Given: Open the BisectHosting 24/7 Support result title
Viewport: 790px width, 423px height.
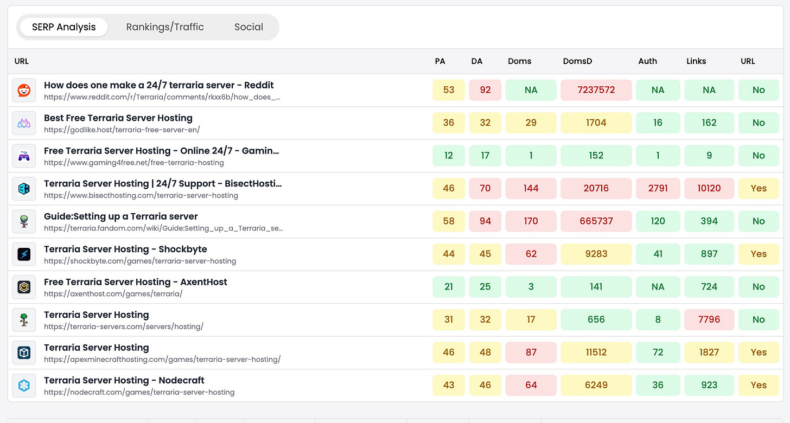Looking at the screenshot, I should pyautogui.click(x=163, y=183).
